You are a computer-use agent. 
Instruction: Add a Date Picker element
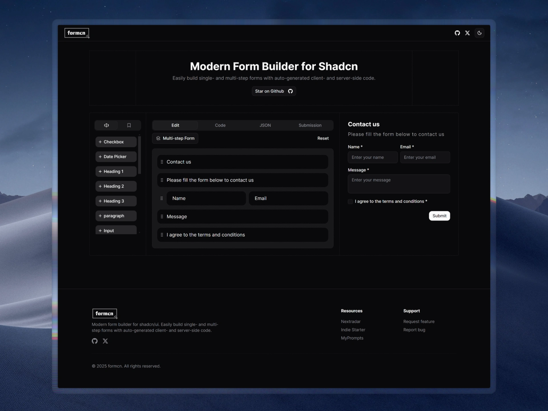(116, 157)
